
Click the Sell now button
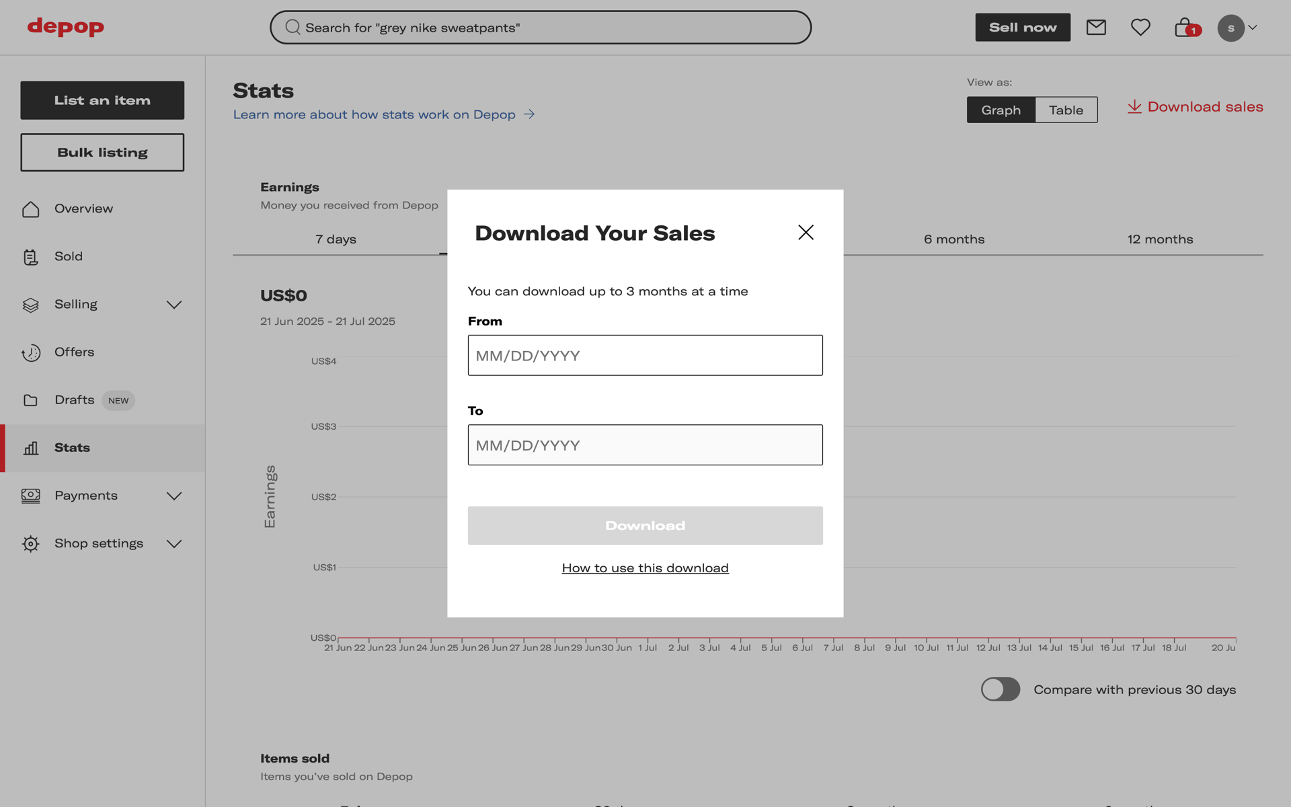point(1023,28)
